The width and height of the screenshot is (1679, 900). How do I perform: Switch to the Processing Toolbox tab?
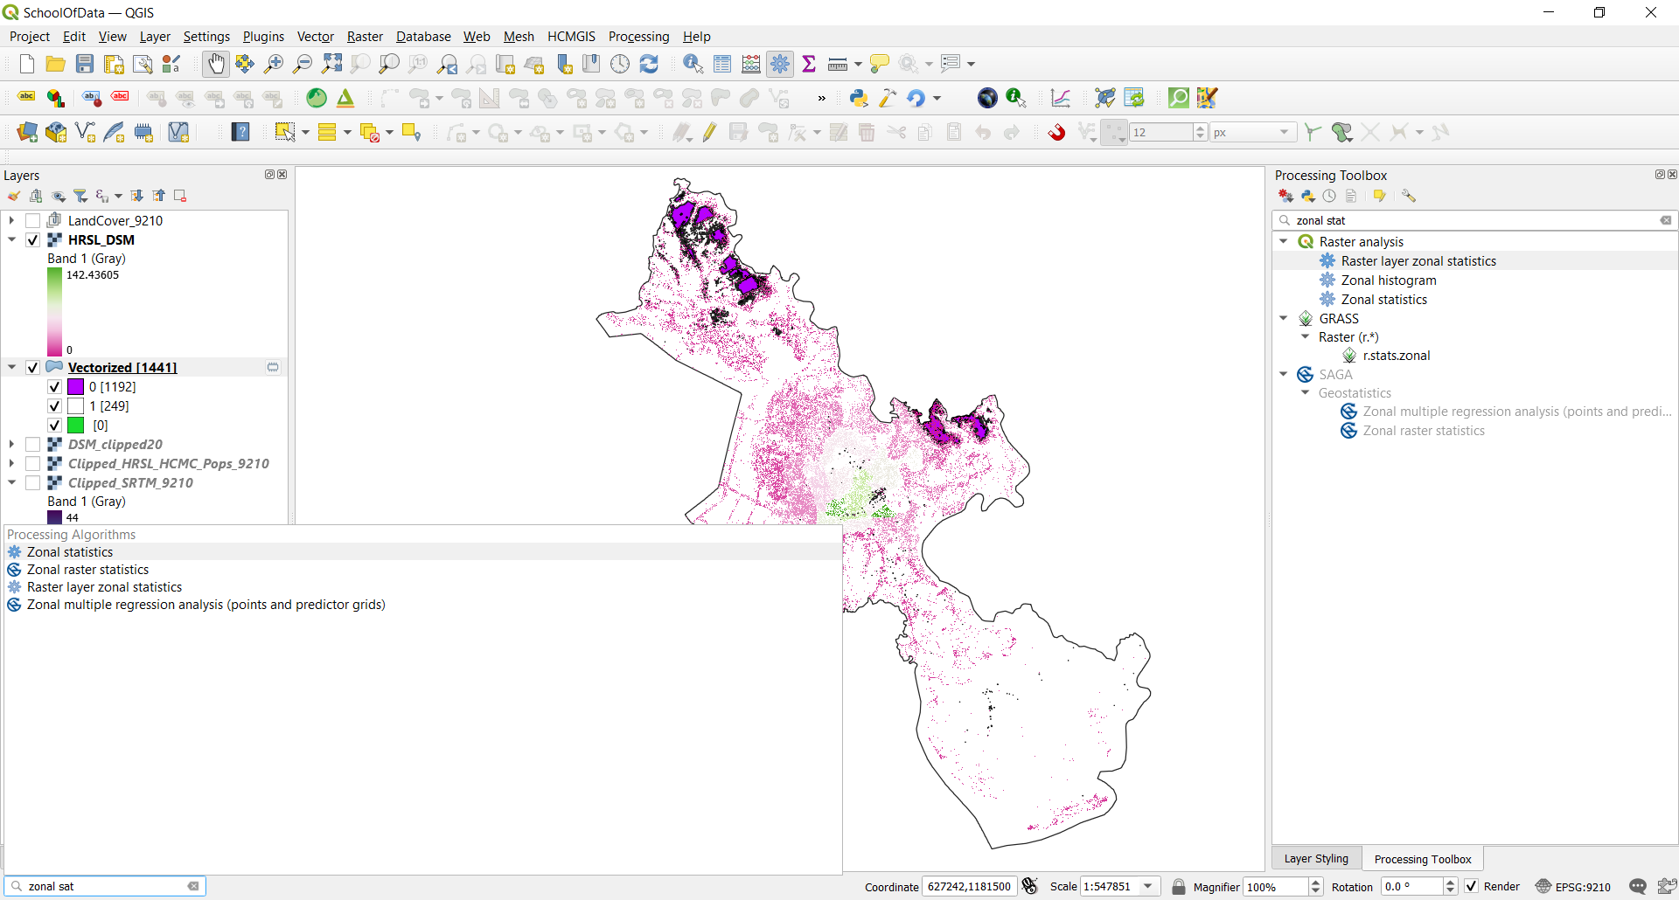pos(1423,859)
